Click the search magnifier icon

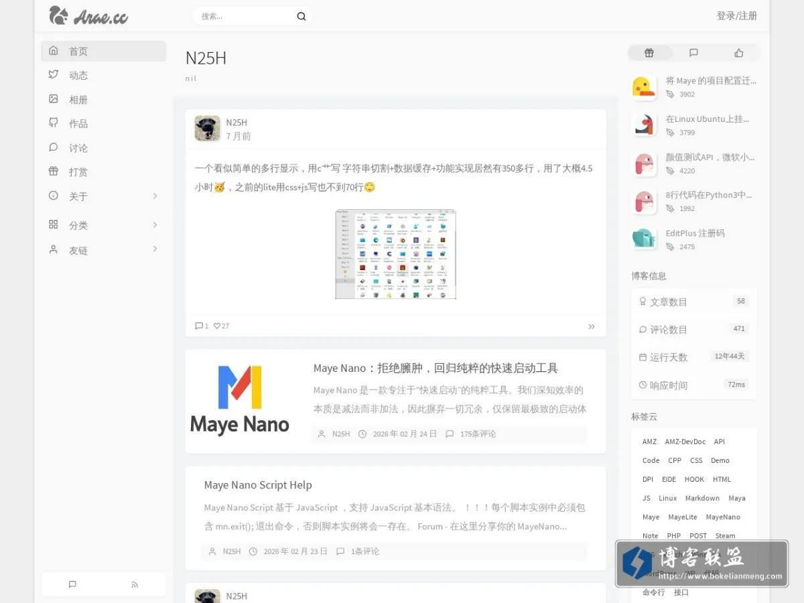pos(301,16)
